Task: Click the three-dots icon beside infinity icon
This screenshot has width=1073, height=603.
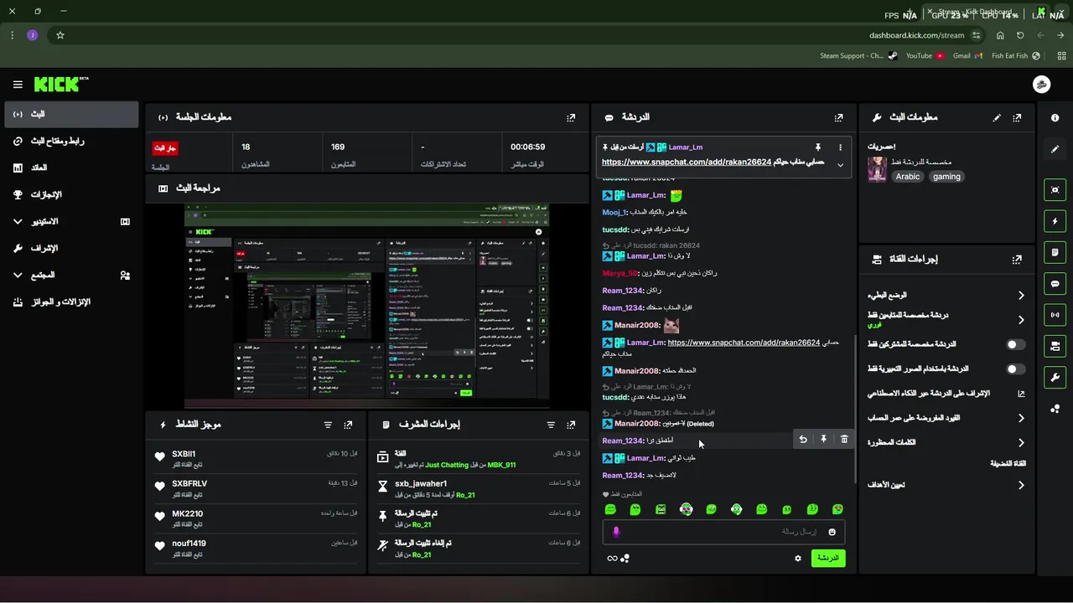Action: (625, 559)
